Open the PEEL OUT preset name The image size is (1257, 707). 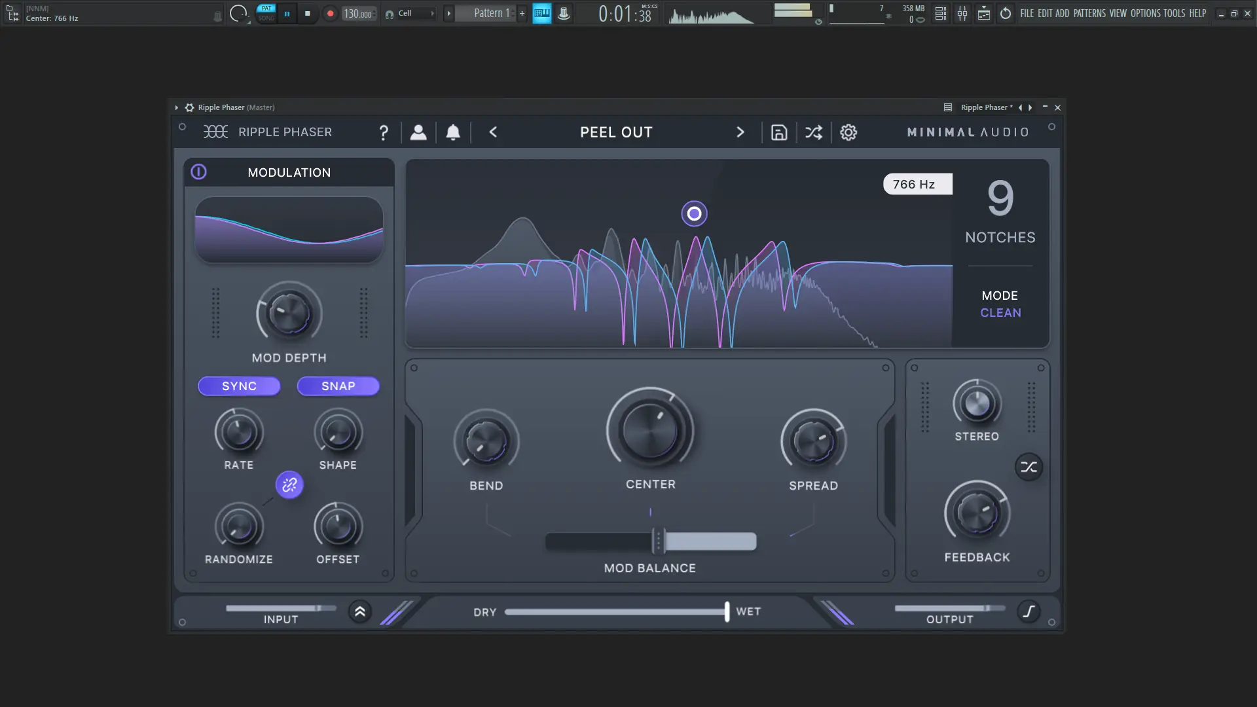coord(616,132)
